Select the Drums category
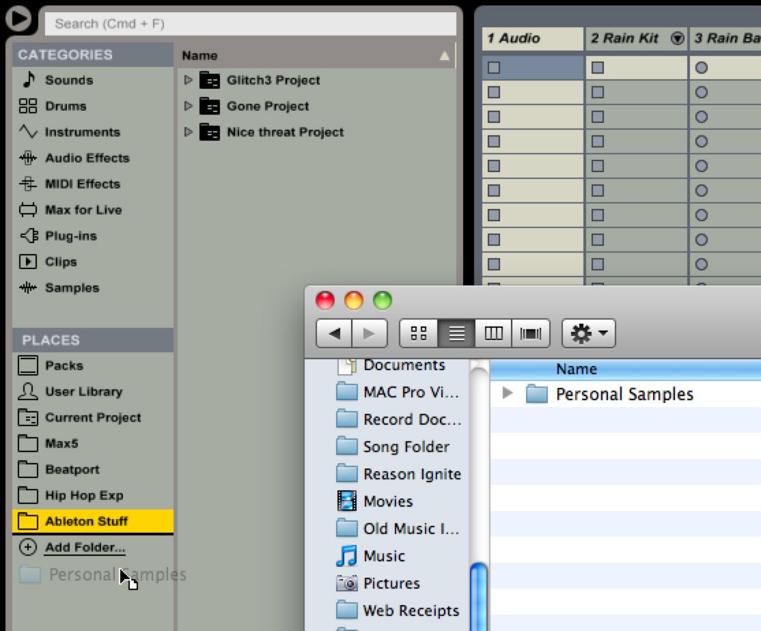 pos(93,107)
